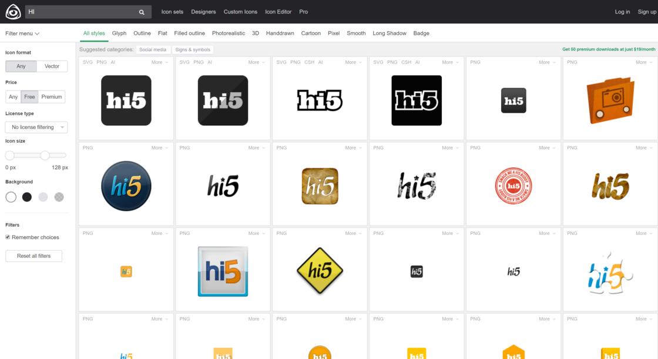The width and height of the screenshot is (658, 359).
Task: Open the Designers page
Action: coord(203,12)
